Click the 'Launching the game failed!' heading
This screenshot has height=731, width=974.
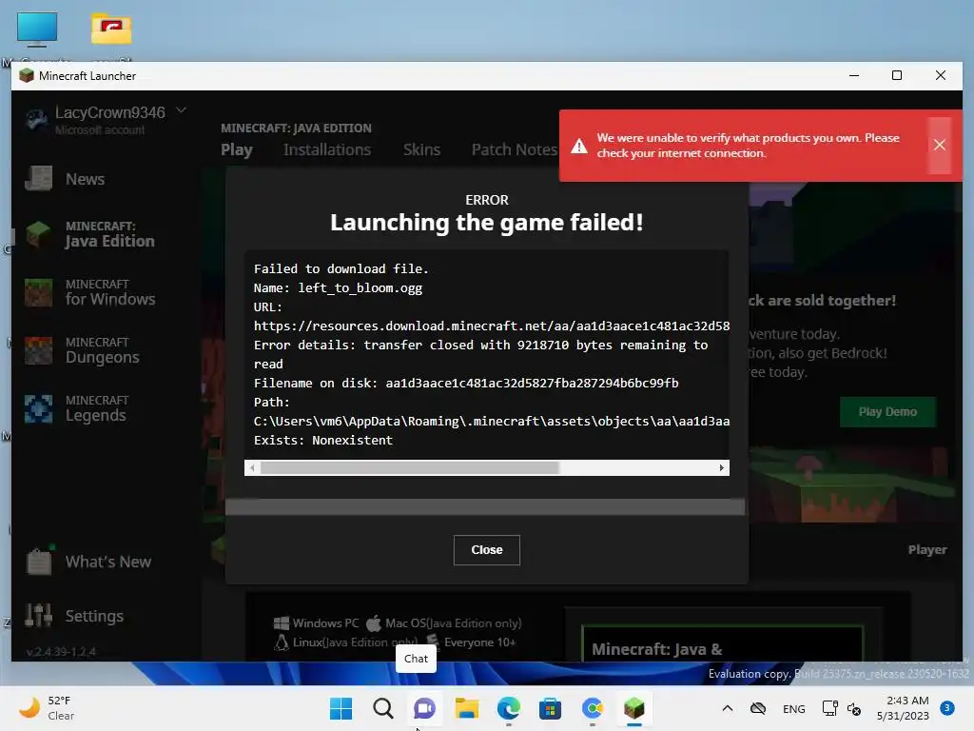click(x=486, y=223)
